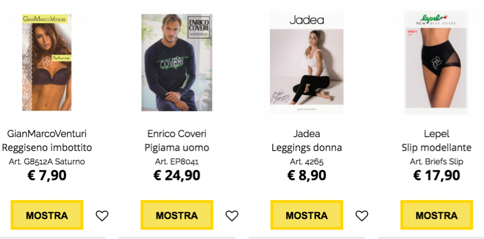Open Enrico Coveri Homewear pajama image
The height and width of the screenshot is (239, 484).
pyautogui.click(x=177, y=62)
